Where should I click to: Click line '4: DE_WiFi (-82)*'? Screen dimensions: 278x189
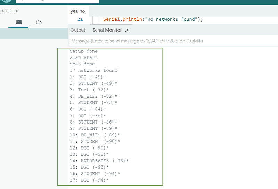click(93, 96)
